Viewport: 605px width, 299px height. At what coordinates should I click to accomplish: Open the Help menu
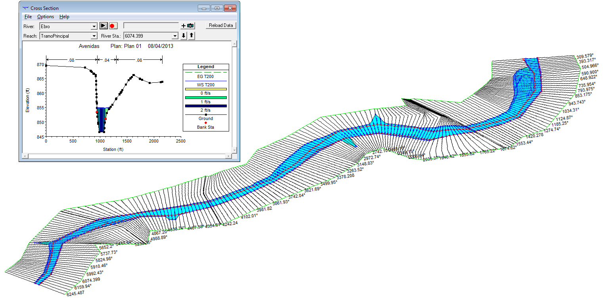64,17
